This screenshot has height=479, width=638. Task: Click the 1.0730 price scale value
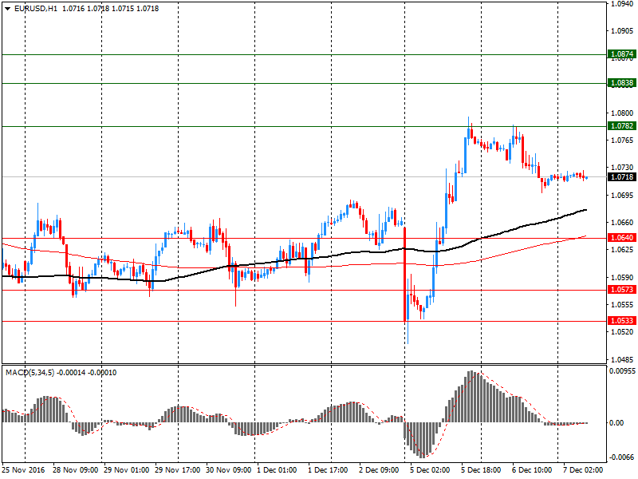(622, 168)
